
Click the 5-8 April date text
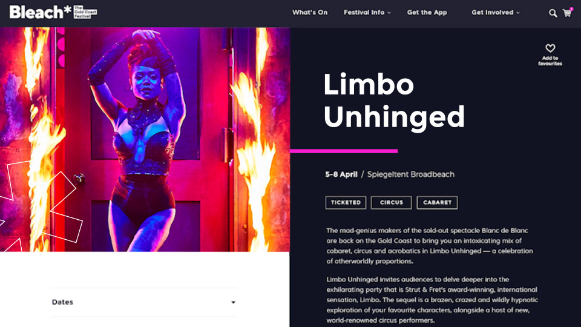[x=341, y=174]
